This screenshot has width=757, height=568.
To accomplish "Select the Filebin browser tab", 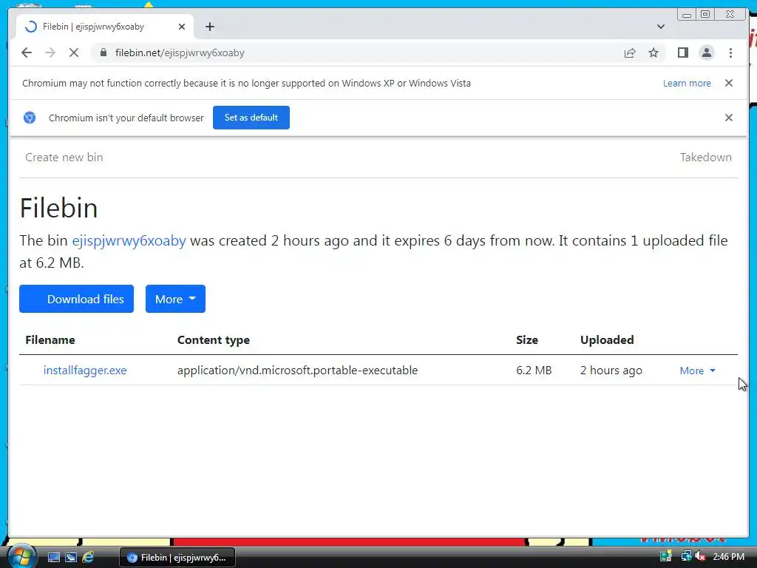I will point(105,27).
